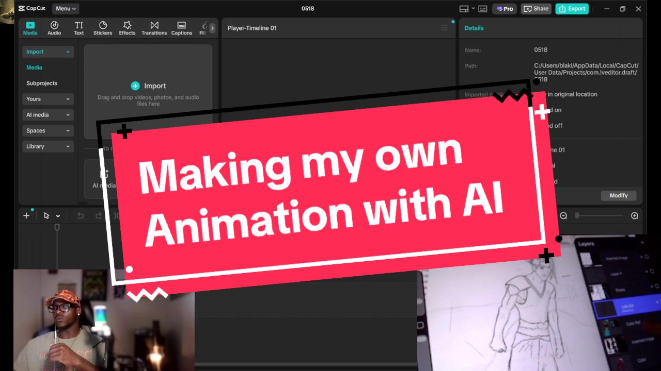Open the Media tab
661x371 pixels.
(30, 28)
